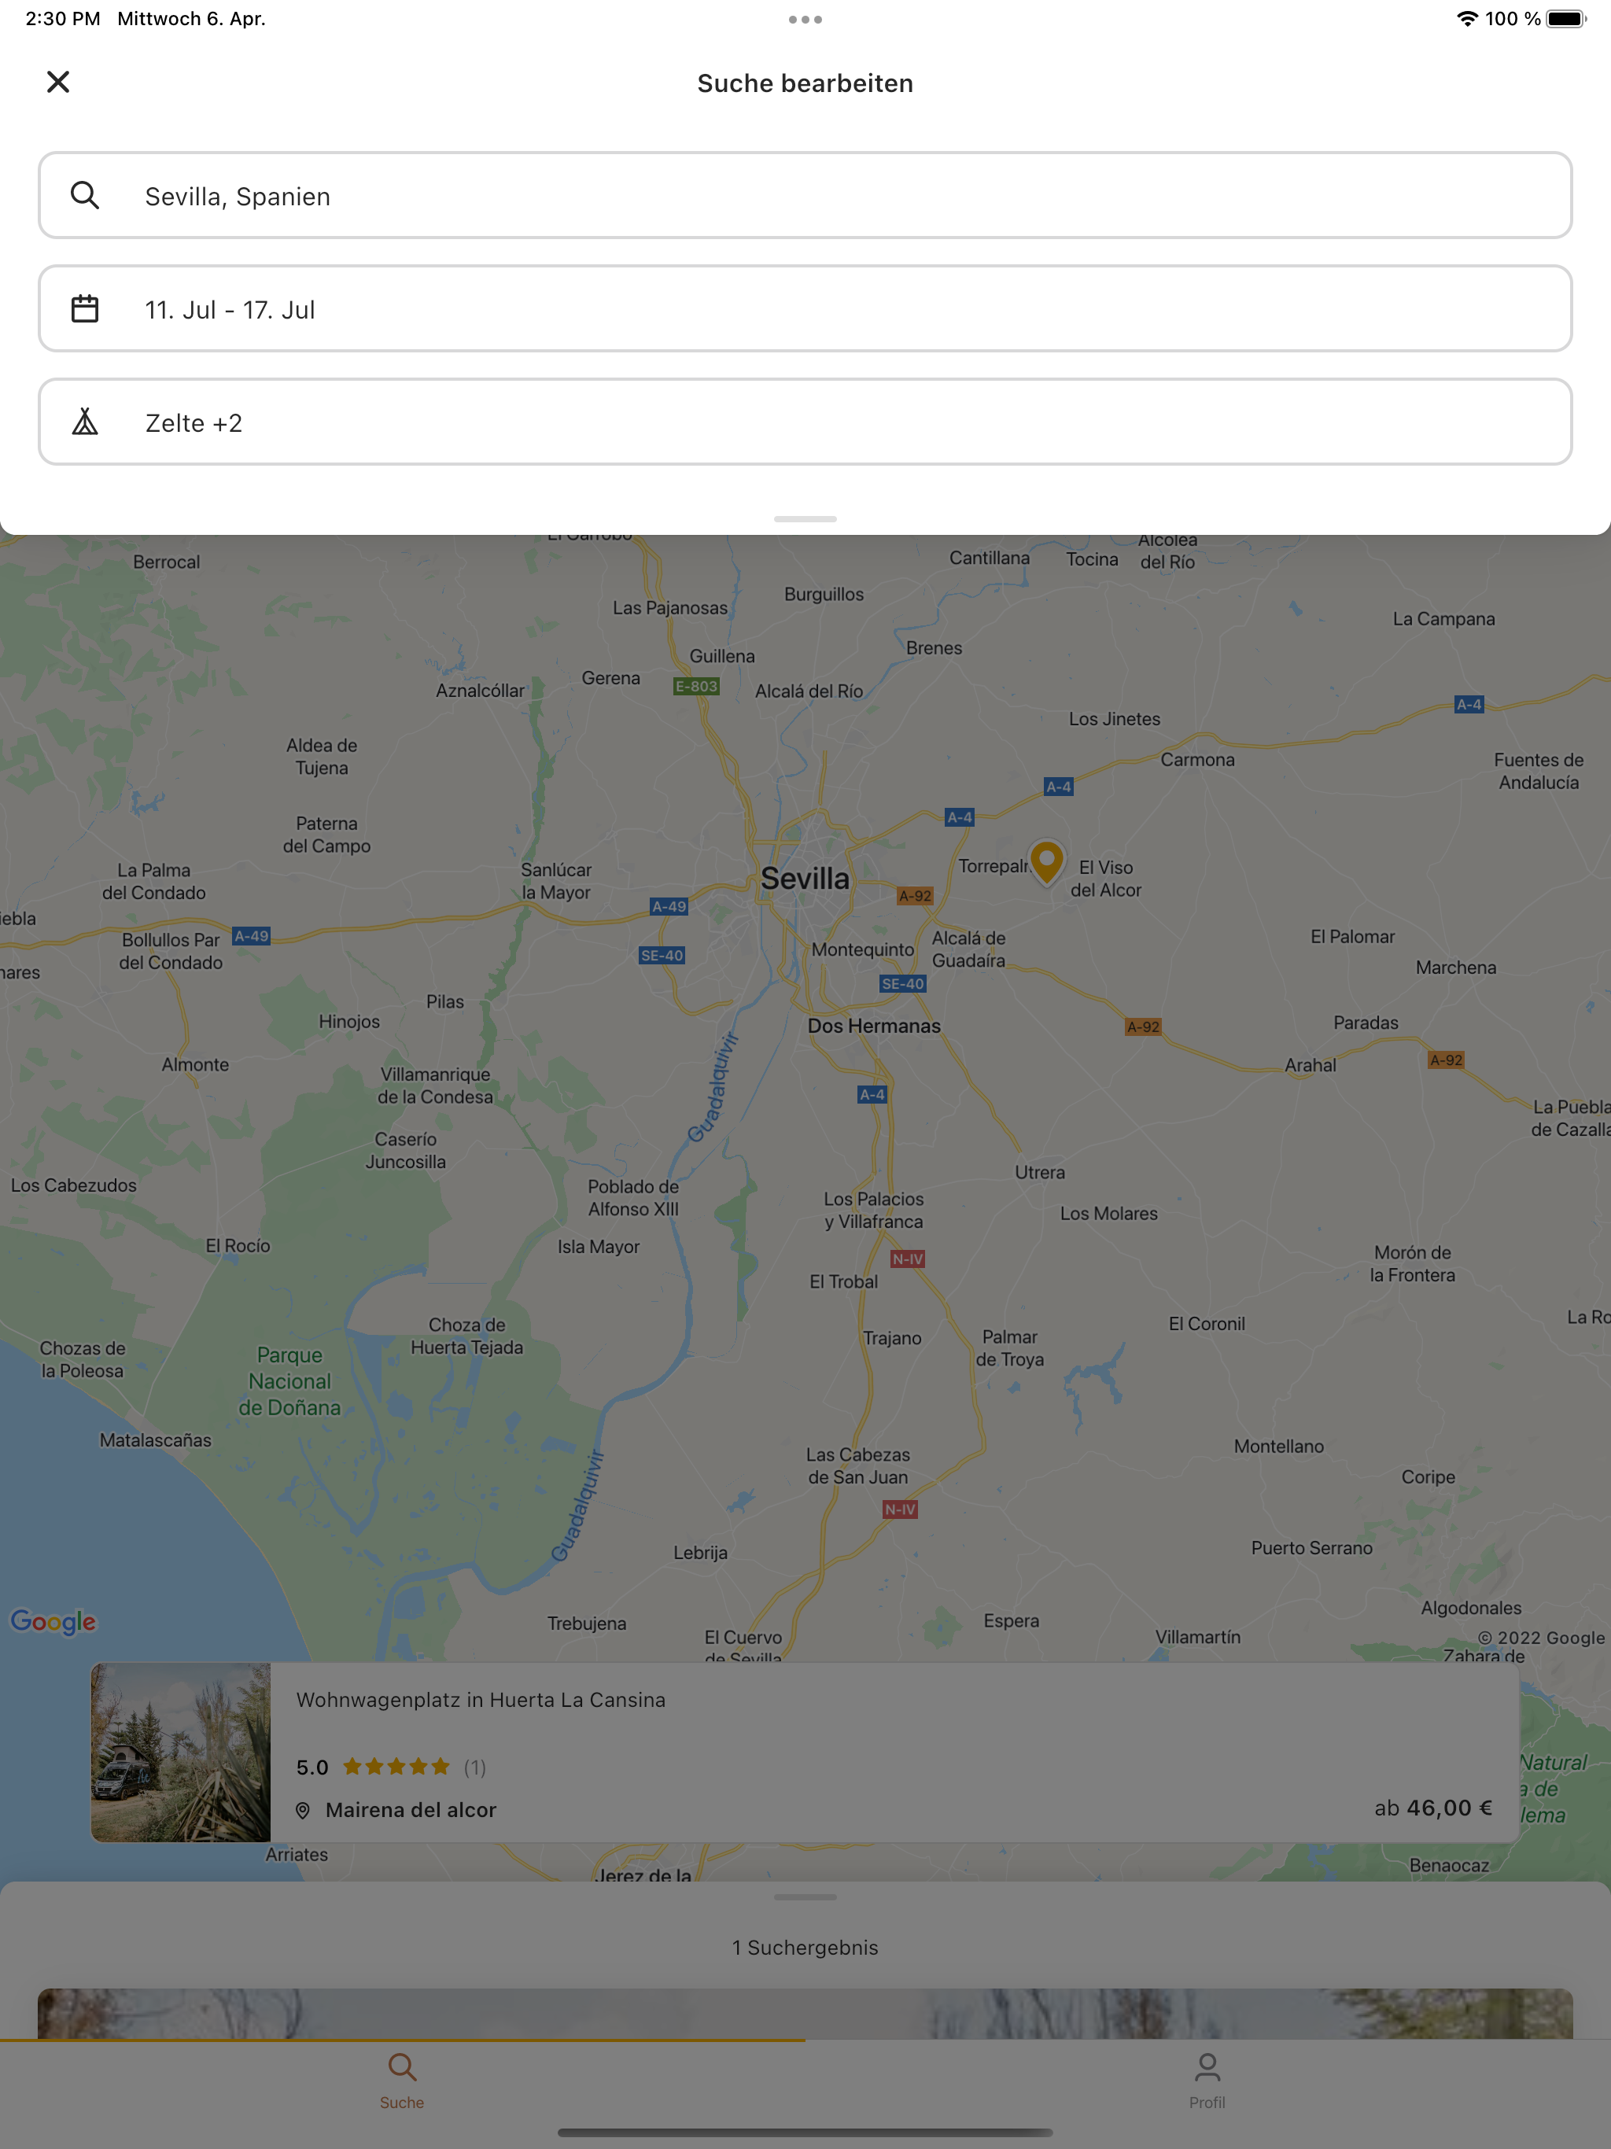
Task: Tap the 1 Suchergebnis results header
Action: click(805, 1947)
